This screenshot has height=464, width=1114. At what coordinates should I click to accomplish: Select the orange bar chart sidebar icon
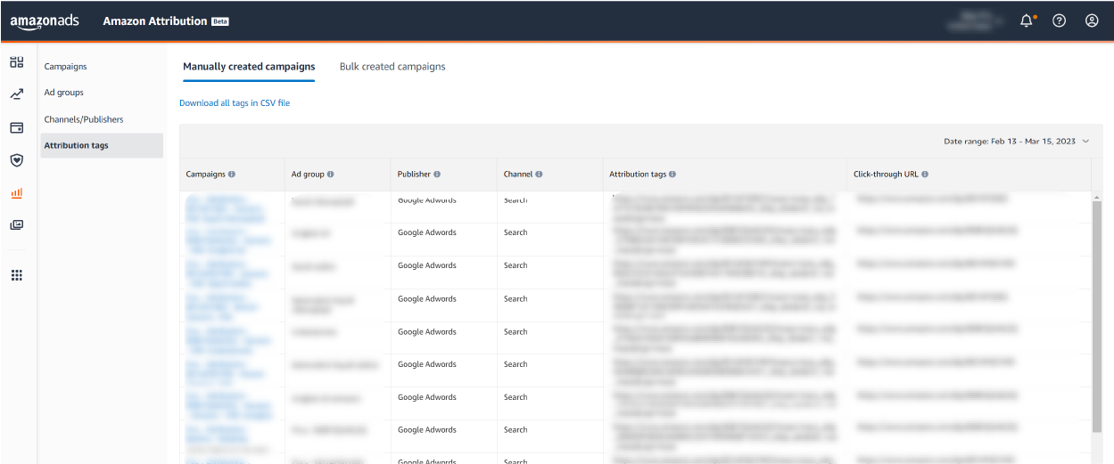16,192
